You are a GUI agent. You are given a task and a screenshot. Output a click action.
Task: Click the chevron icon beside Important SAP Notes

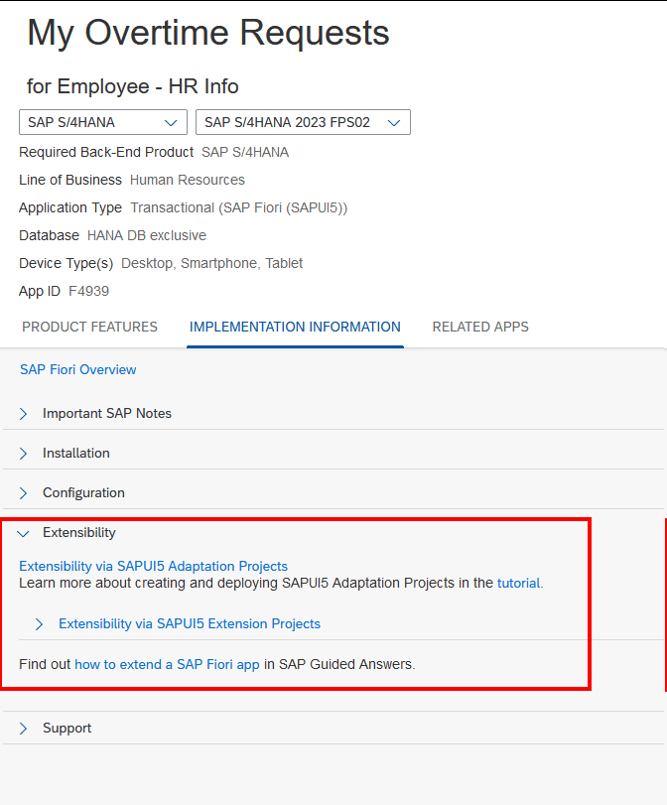pyautogui.click(x=24, y=413)
